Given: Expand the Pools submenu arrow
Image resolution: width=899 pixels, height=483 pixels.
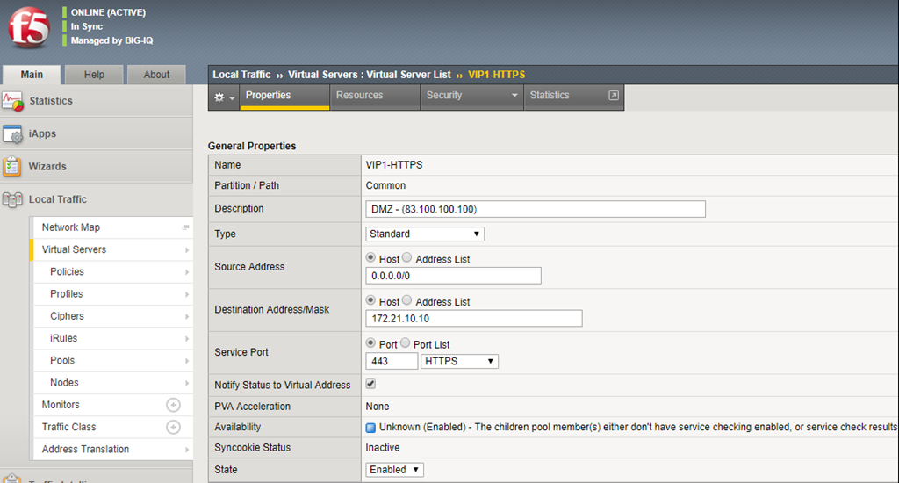Looking at the screenshot, I should pos(187,361).
